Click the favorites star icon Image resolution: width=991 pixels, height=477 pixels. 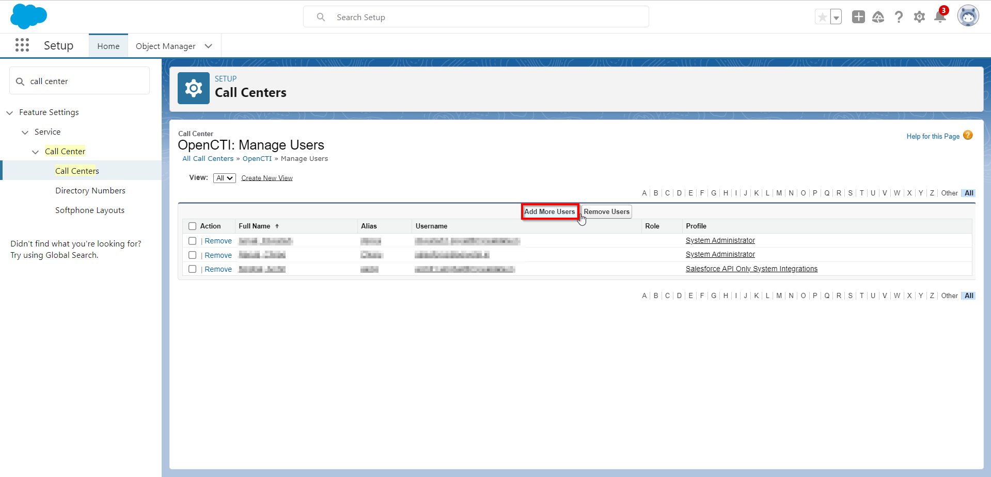(x=823, y=17)
